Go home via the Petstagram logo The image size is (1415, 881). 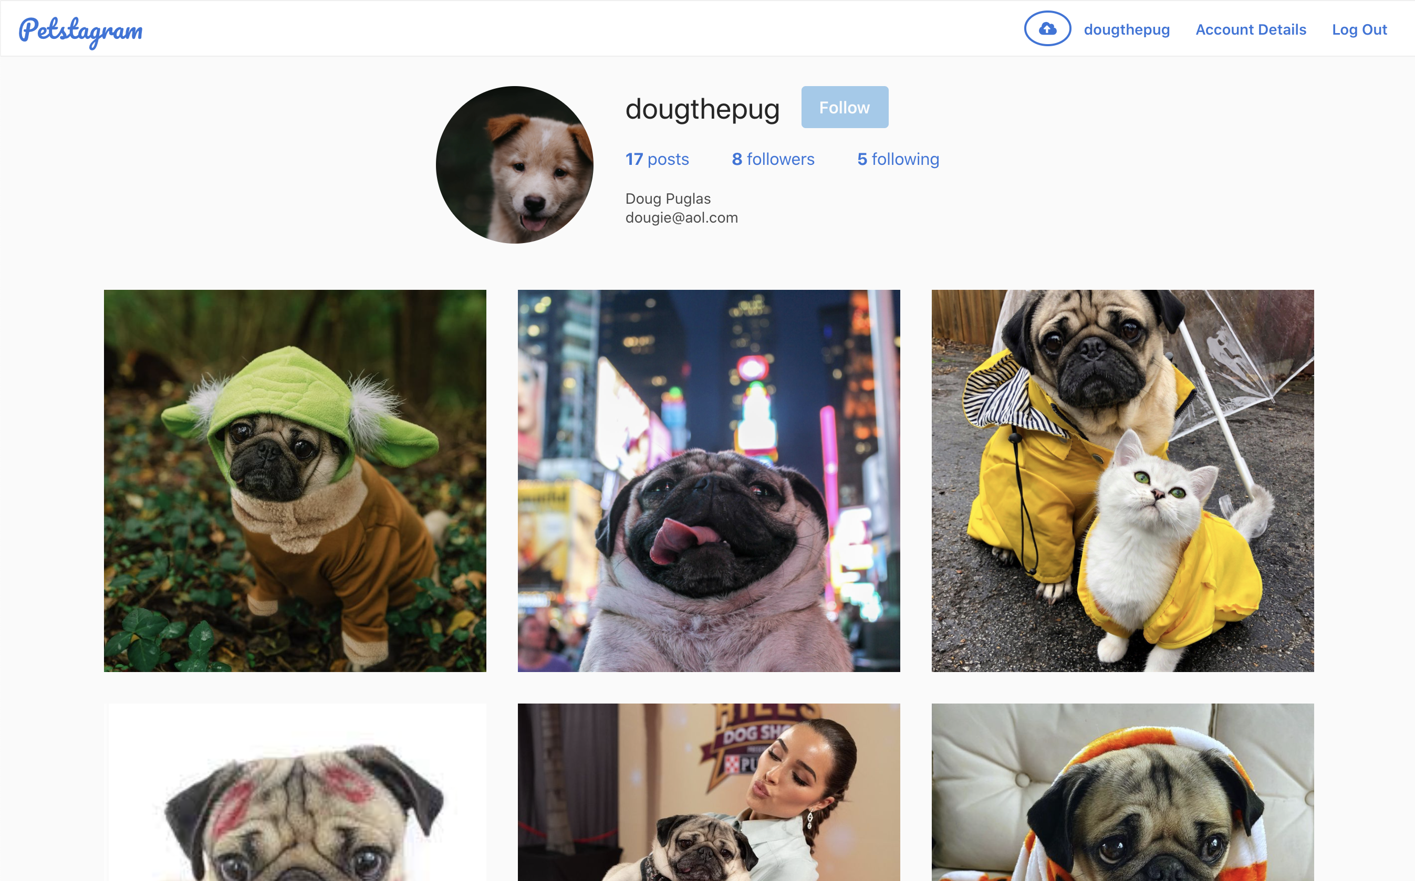click(80, 30)
